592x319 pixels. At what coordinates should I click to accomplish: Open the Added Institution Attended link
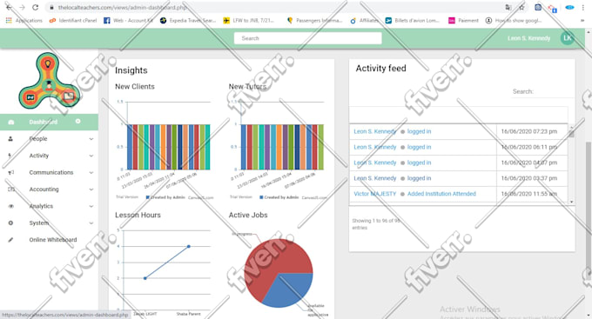(x=441, y=194)
